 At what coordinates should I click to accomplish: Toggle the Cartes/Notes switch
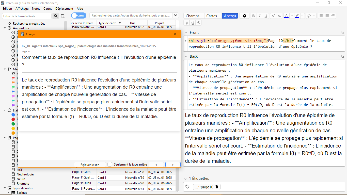point(78,15)
